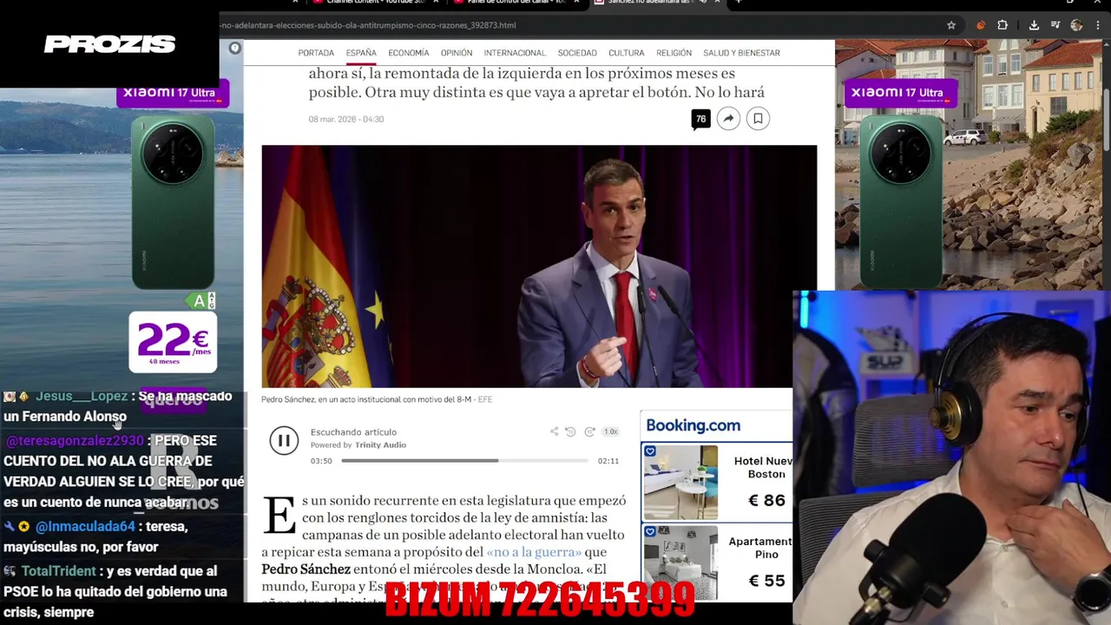Click the elapsed time 03:50
The height and width of the screenshot is (625, 1111).
click(321, 461)
